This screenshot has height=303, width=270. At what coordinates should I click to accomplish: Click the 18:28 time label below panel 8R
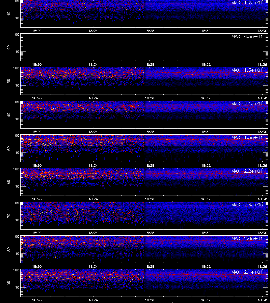click(x=150, y=267)
